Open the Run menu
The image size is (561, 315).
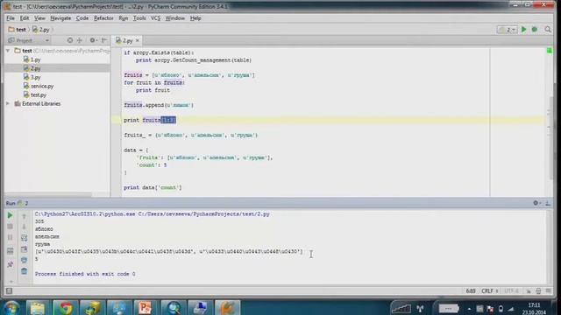pyautogui.click(x=124, y=18)
